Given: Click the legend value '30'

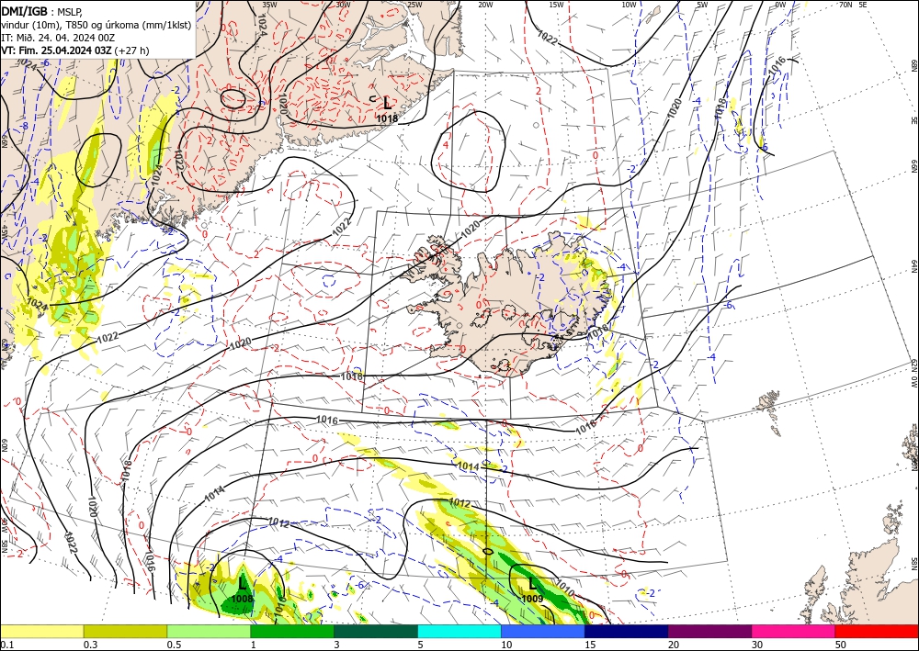Looking at the screenshot, I should [758, 645].
